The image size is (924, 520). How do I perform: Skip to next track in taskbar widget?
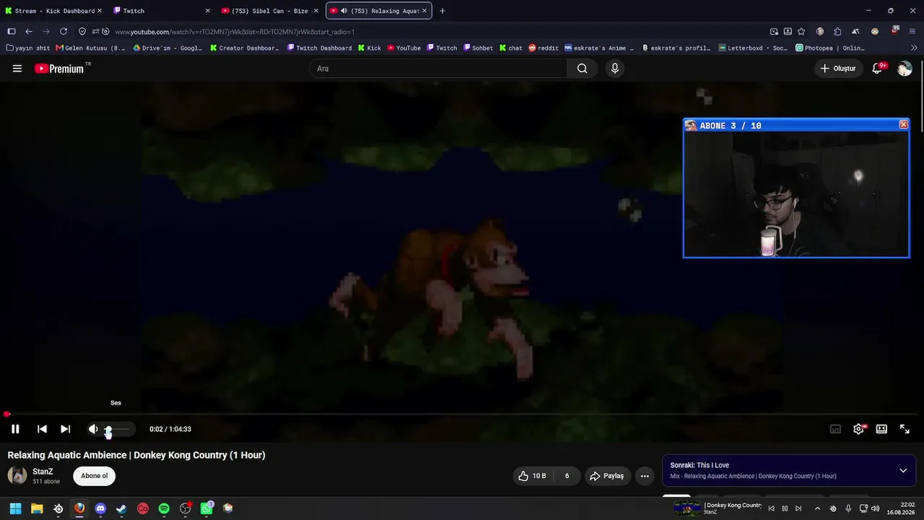(798, 508)
